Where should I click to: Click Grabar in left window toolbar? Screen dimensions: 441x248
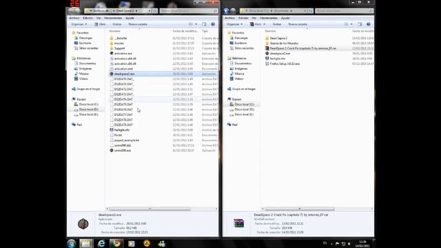pos(117,24)
